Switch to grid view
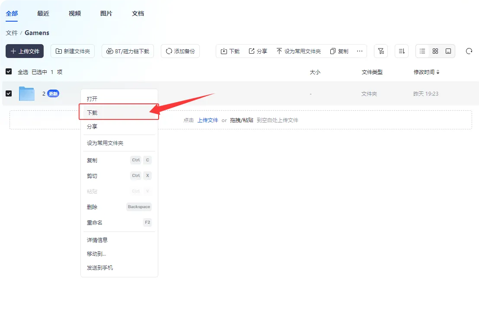Image resolution: width=479 pixels, height=328 pixels. (435, 51)
